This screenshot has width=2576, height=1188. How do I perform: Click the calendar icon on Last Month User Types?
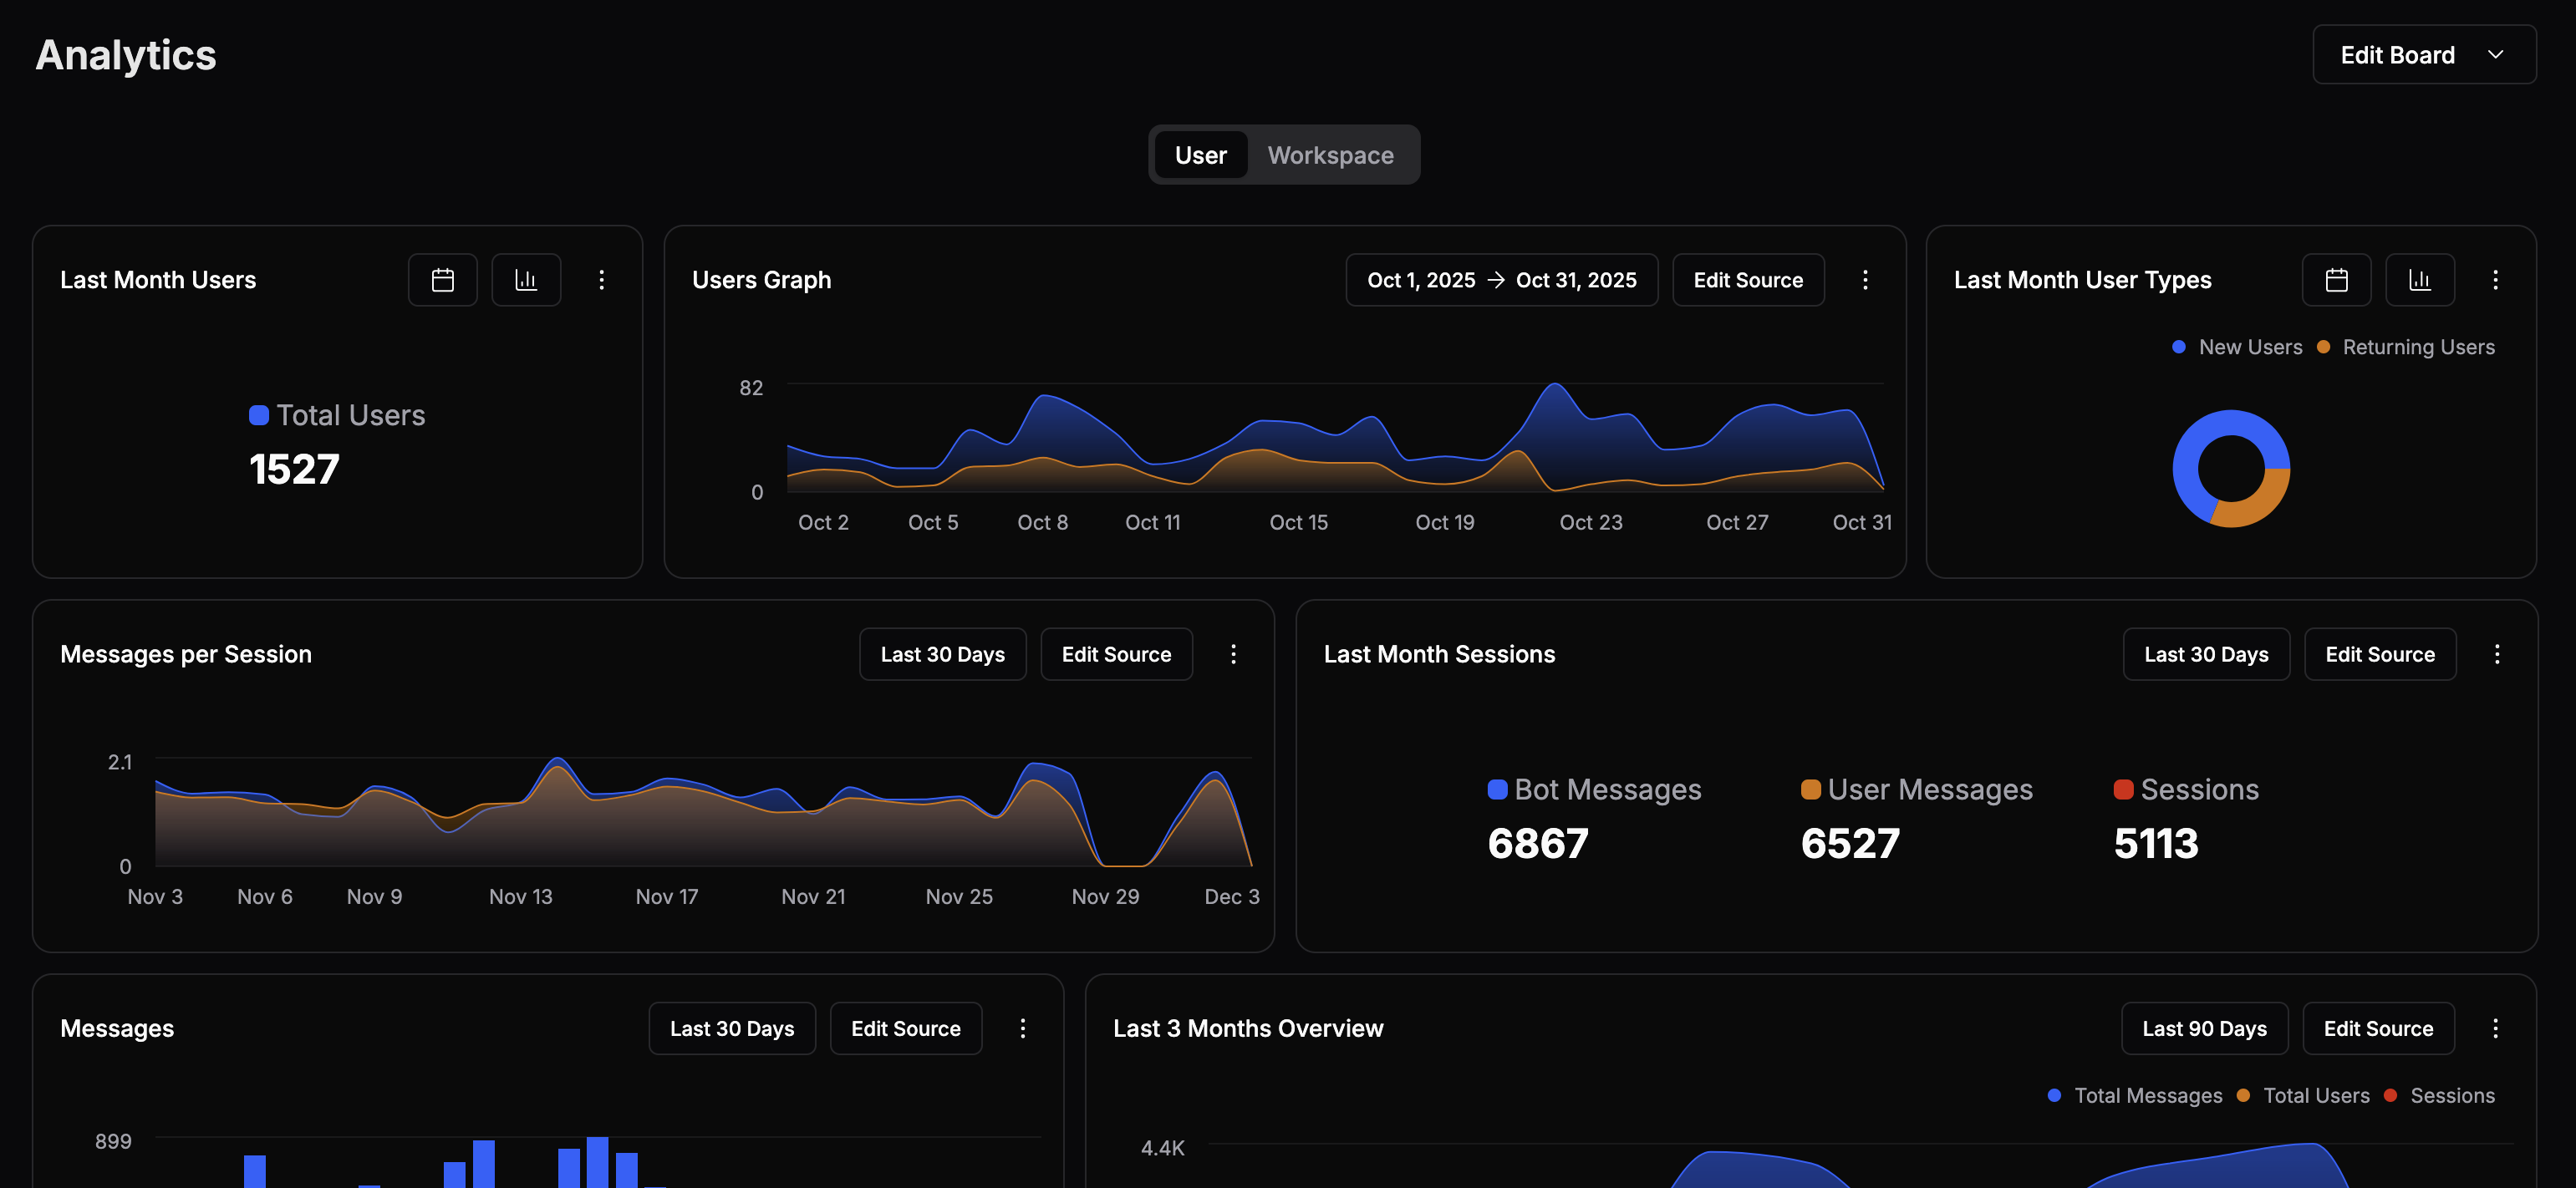pos(2337,280)
